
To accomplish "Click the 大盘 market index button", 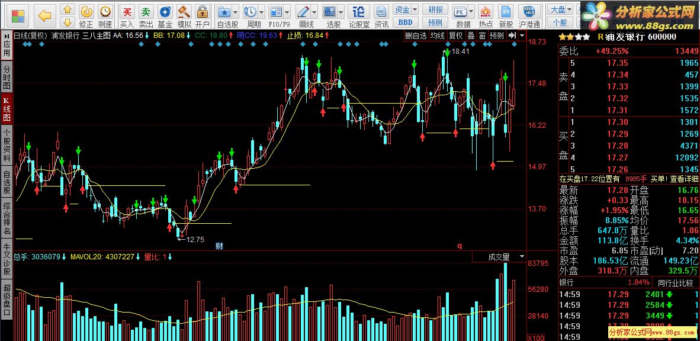I will (x=558, y=9).
